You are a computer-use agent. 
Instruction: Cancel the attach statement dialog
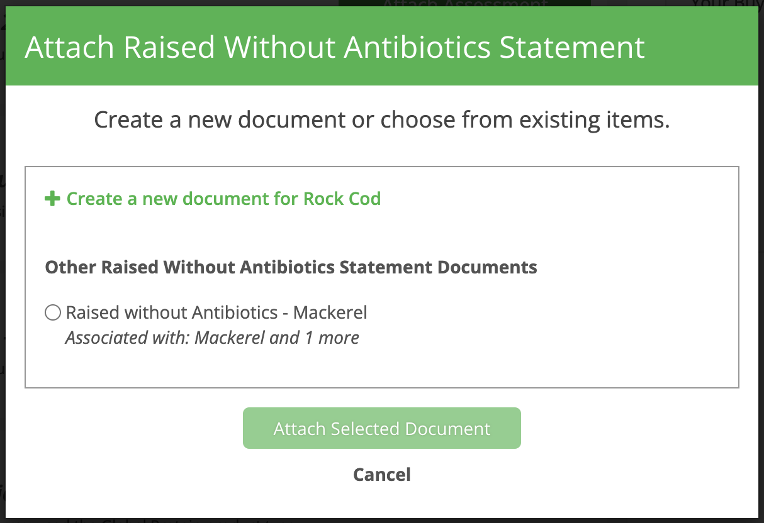[x=382, y=474]
